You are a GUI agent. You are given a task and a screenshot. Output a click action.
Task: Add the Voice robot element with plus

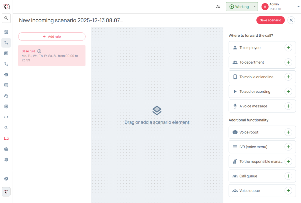(x=288, y=132)
